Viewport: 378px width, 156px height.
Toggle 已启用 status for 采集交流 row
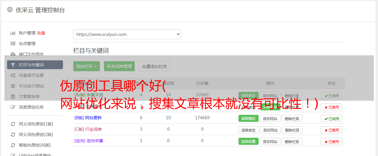point(331,95)
